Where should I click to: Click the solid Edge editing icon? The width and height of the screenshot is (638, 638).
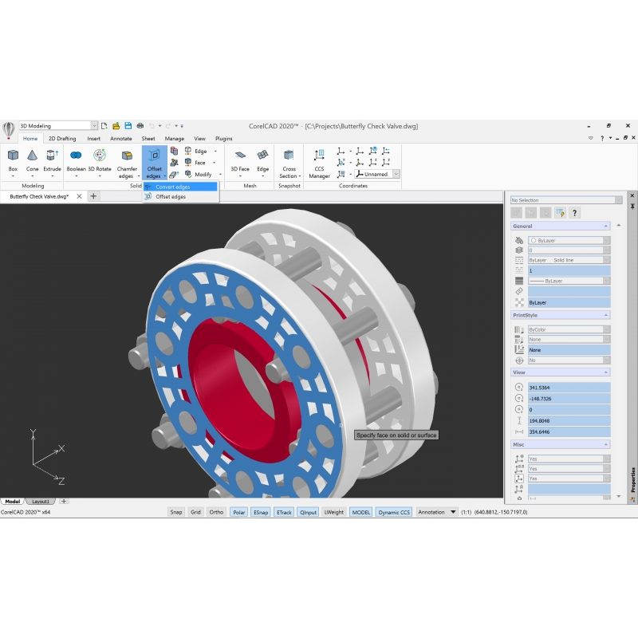(188, 151)
